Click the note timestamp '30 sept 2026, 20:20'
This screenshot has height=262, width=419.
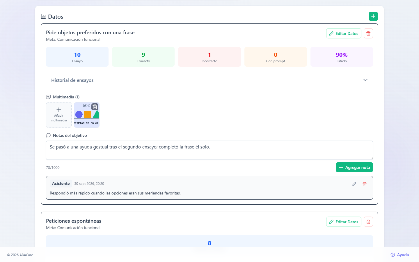89,184
